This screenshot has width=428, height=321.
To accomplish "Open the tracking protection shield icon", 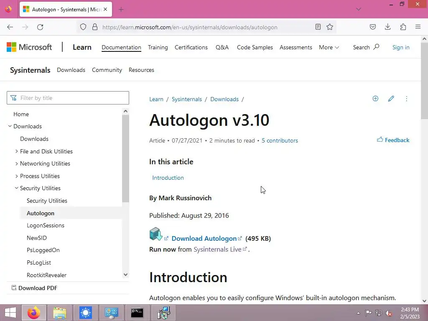I will point(83,27).
